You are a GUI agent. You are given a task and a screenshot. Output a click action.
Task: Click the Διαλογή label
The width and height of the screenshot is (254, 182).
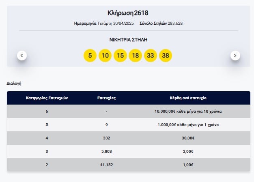pos(14,84)
